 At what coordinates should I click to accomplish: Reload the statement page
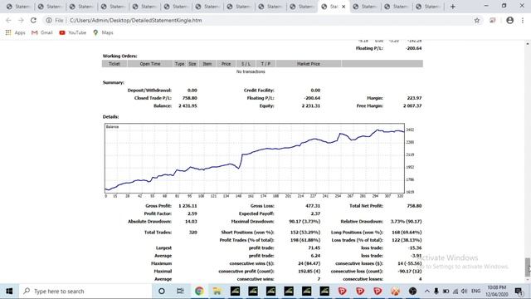33,20
